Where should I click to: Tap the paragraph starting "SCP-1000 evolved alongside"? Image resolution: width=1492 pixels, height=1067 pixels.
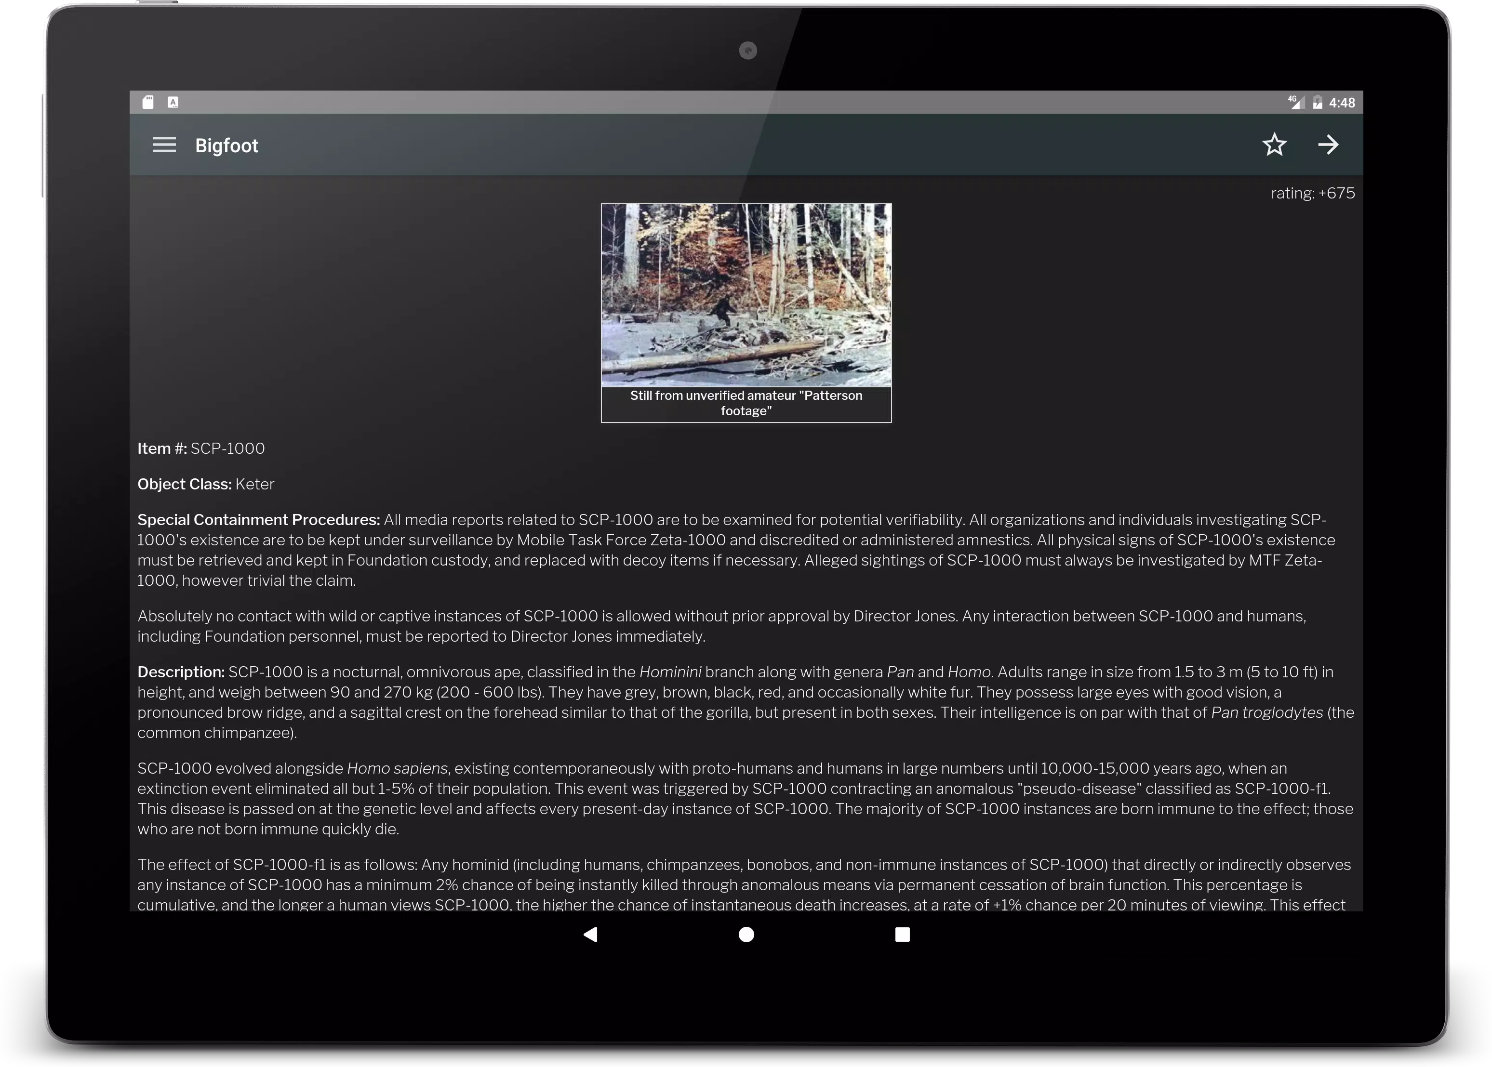pyautogui.click(x=746, y=798)
